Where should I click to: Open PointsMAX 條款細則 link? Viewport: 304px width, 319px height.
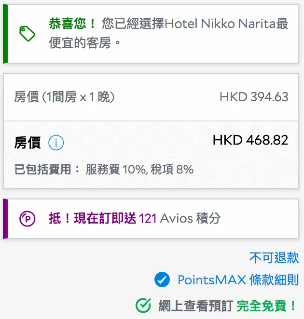point(238,280)
